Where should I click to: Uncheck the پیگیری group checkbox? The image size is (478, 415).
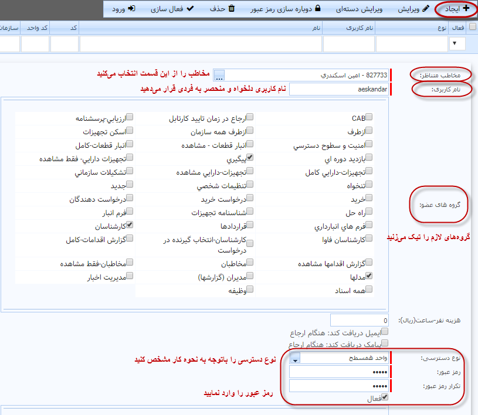click(250, 158)
